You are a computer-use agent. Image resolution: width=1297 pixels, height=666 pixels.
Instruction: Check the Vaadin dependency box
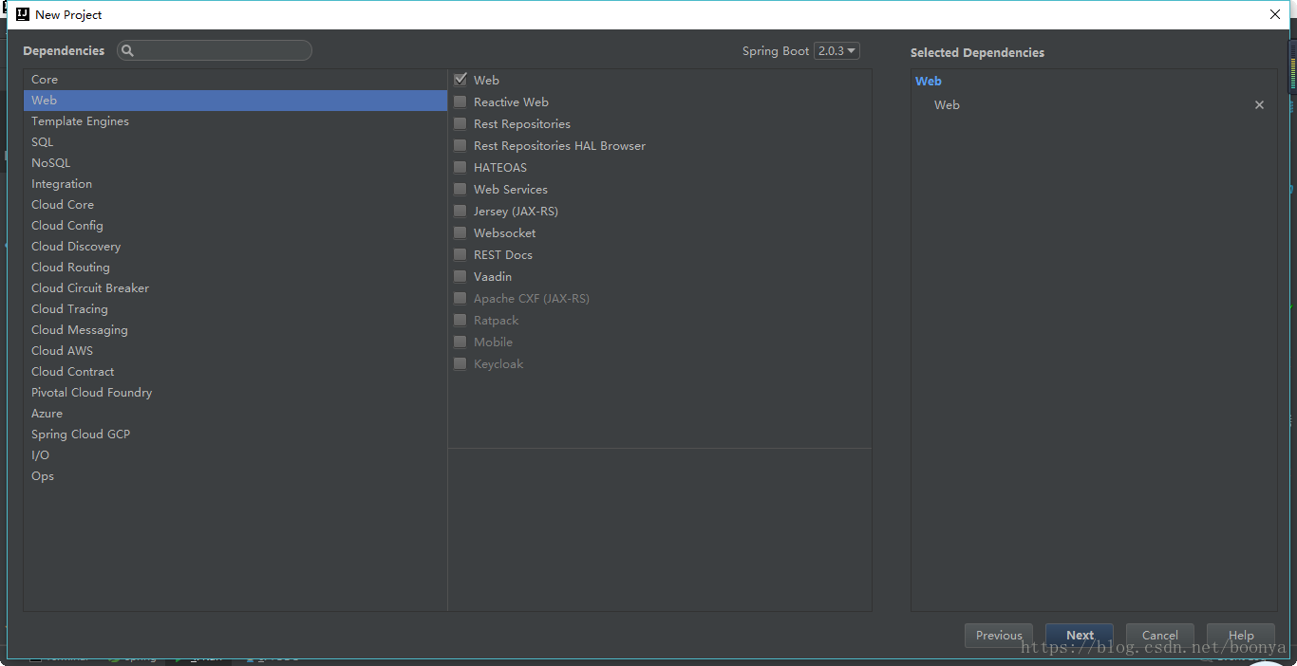tap(461, 276)
